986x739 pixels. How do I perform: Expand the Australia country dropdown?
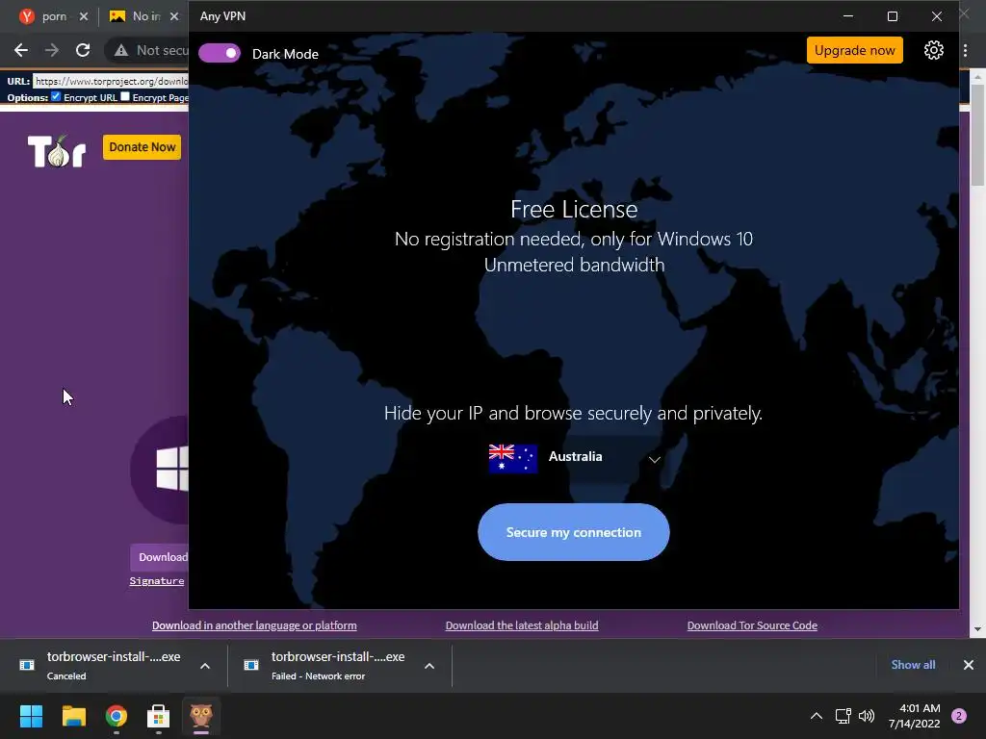pos(655,459)
